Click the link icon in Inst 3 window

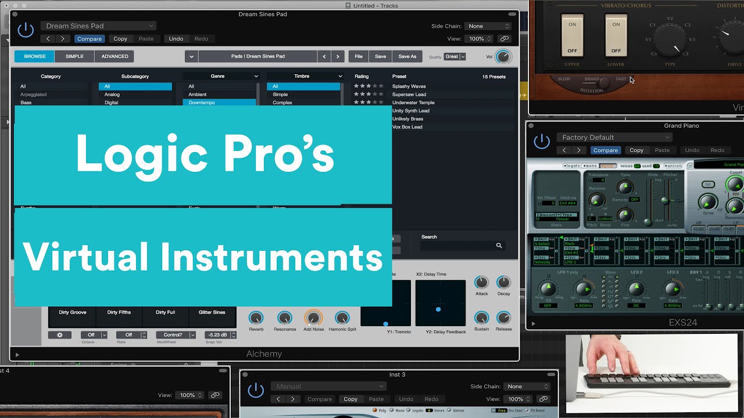[543, 399]
